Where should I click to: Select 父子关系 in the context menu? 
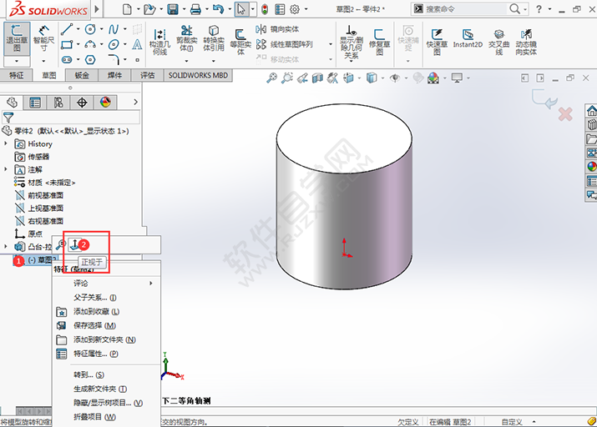(x=94, y=297)
